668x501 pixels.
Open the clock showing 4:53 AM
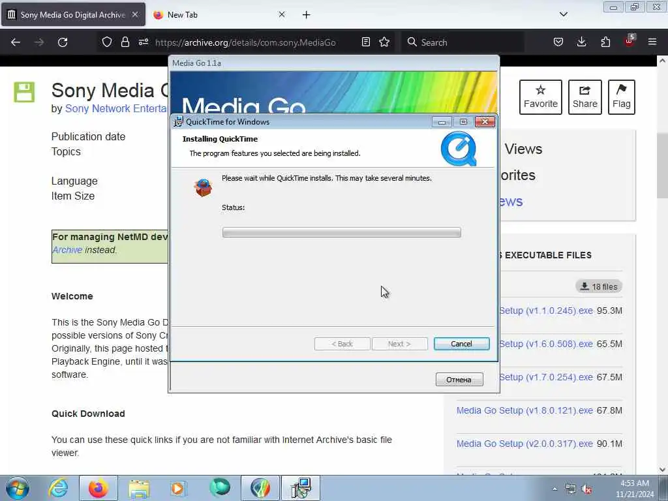coord(634,489)
